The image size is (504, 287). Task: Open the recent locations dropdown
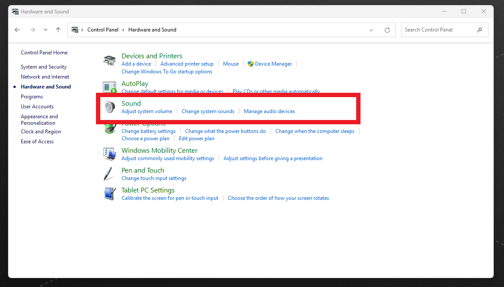pyautogui.click(x=45, y=30)
